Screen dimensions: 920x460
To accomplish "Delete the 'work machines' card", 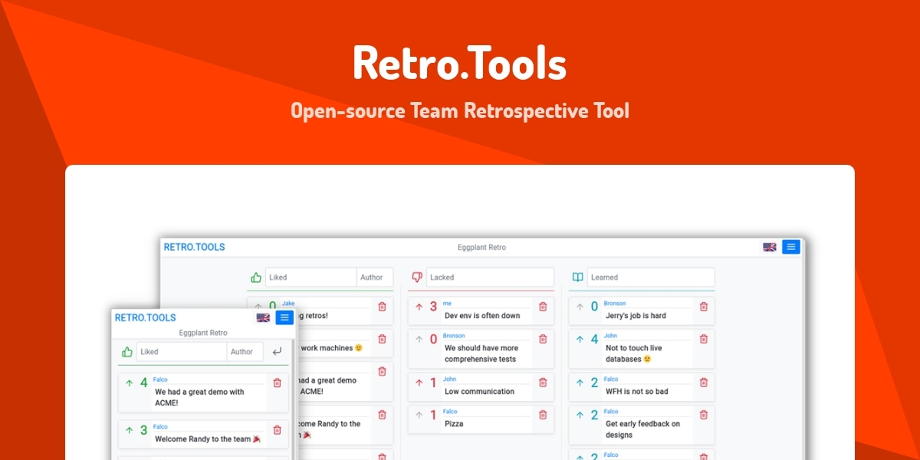I will point(382,339).
